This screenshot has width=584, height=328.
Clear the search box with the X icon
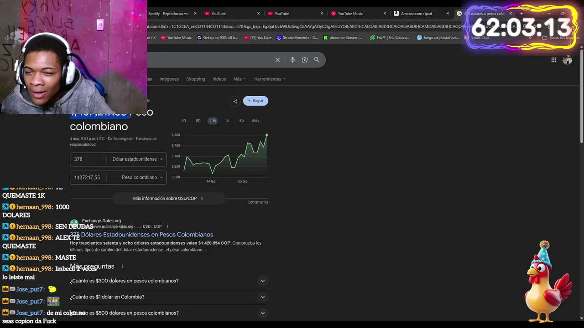[x=277, y=60]
